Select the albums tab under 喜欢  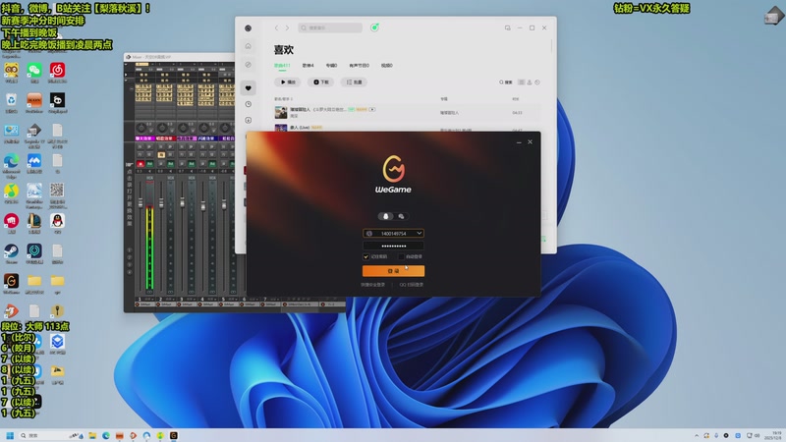tap(331, 65)
